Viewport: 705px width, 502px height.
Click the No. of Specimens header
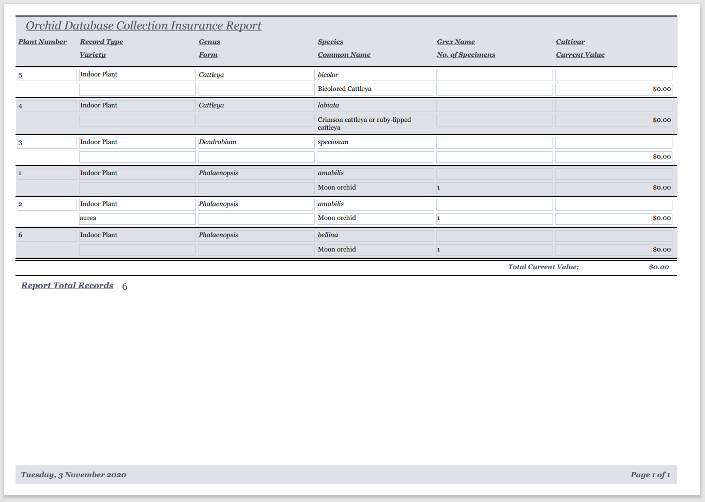coord(466,55)
